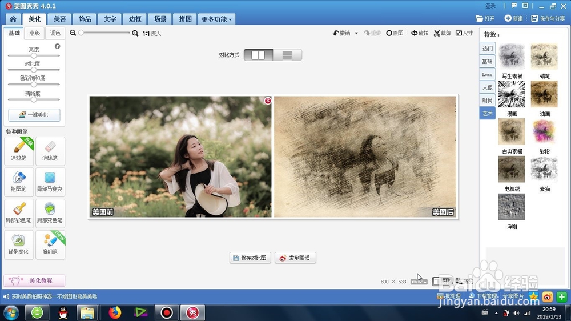Select the 人像 effects category
The image size is (571, 321).
[487, 87]
